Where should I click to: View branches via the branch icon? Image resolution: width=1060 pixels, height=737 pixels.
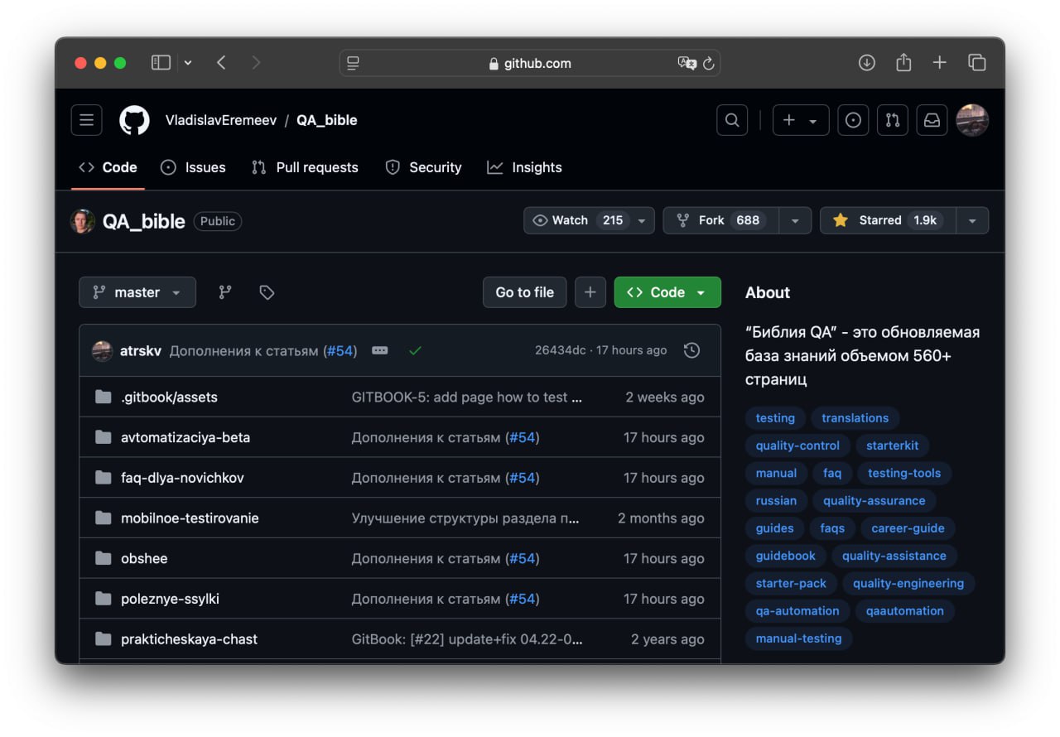[x=225, y=292]
